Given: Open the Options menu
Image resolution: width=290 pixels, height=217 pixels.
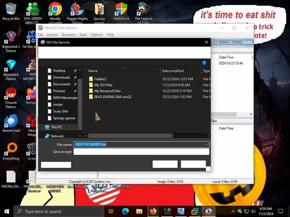Looking at the screenshot, I should pyautogui.click(x=97, y=35).
